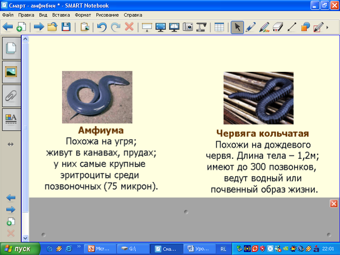The image size is (340, 255).
Task: Go to previous page with toolbar back arrow
Action: (8, 27)
